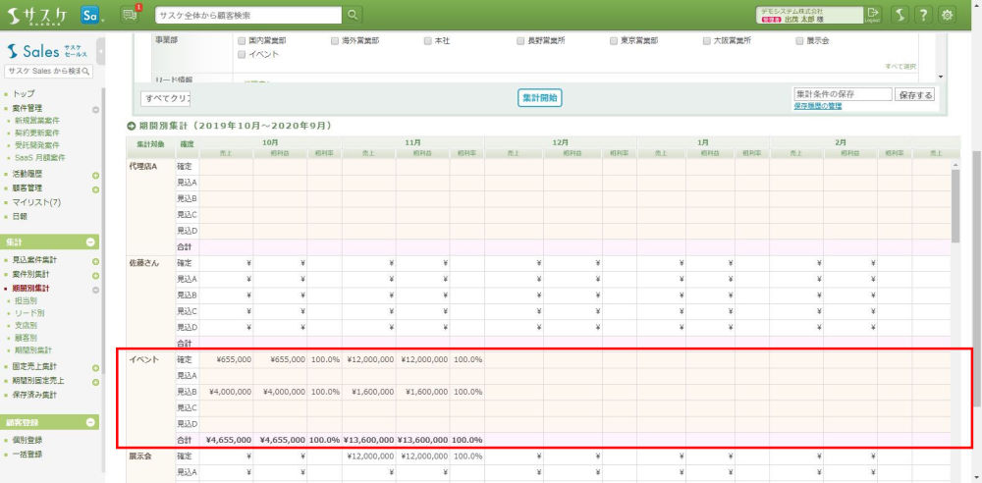The height and width of the screenshot is (483, 982).
Task: Click the イベント 見込B ¥4,000,000 sales cell
Action: point(226,392)
